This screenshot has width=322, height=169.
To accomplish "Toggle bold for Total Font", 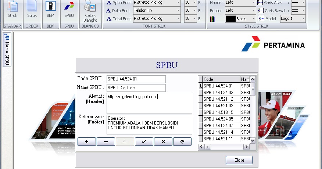I will click(199, 19).
